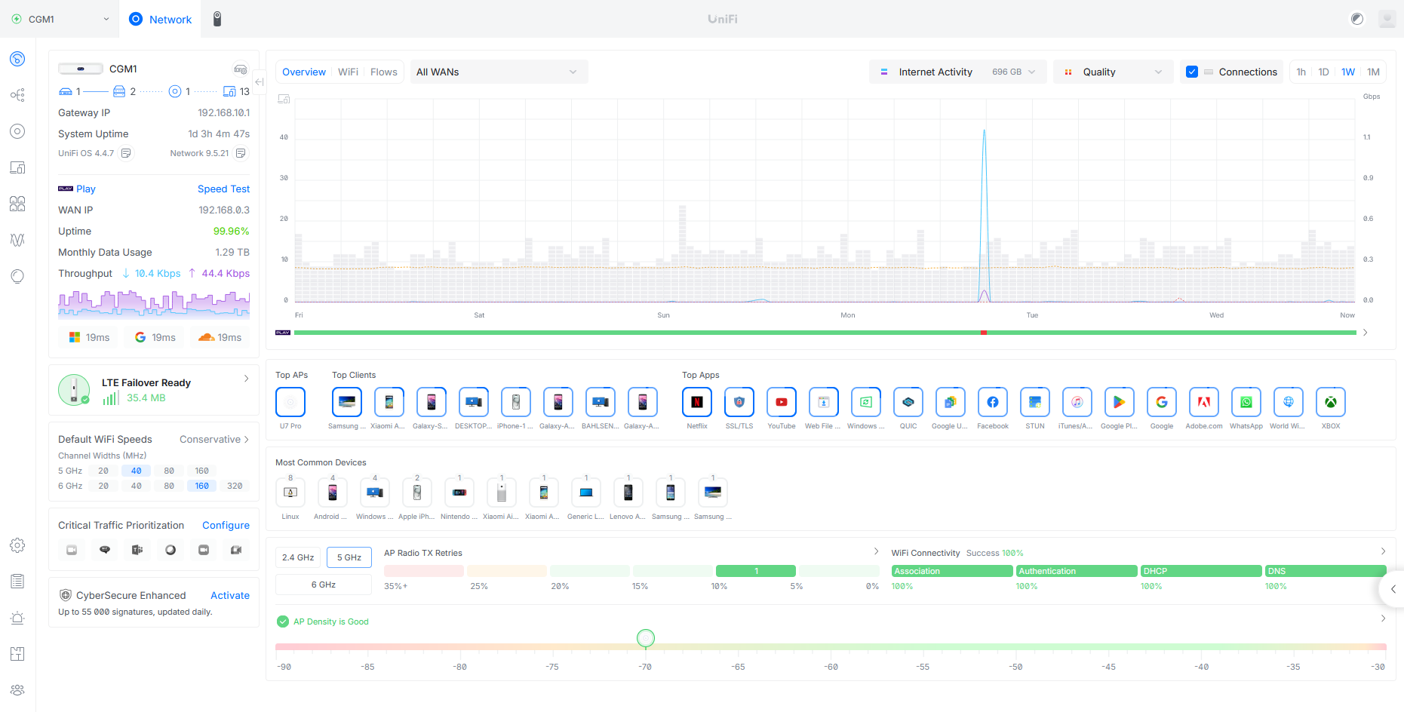This screenshot has height=712, width=1404.
Task: Select the 1M time range
Action: [1373, 72]
